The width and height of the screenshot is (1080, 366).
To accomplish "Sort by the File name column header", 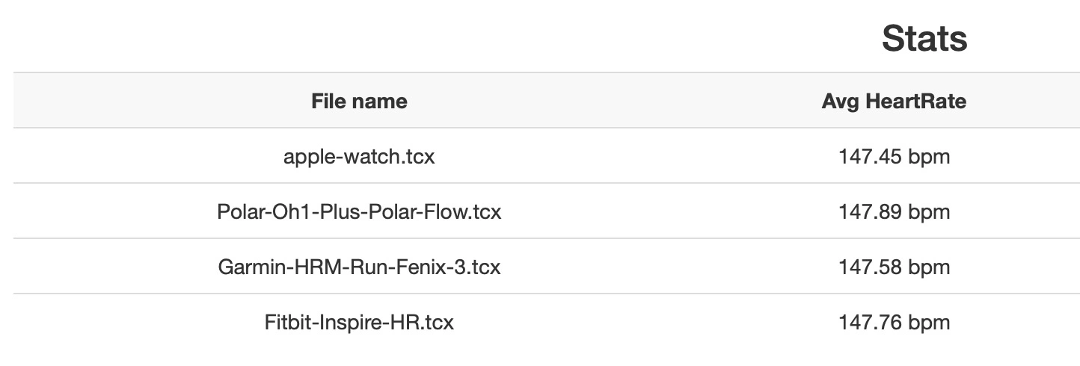I will 359,101.
